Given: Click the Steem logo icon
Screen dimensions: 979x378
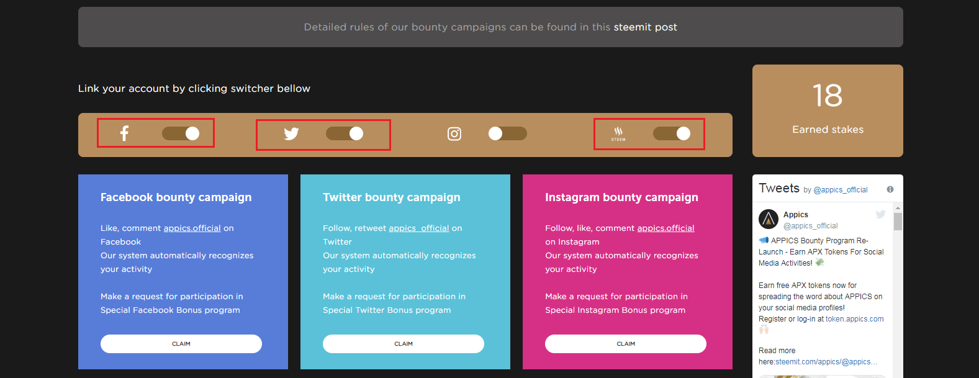Looking at the screenshot, I should [618, 133].
